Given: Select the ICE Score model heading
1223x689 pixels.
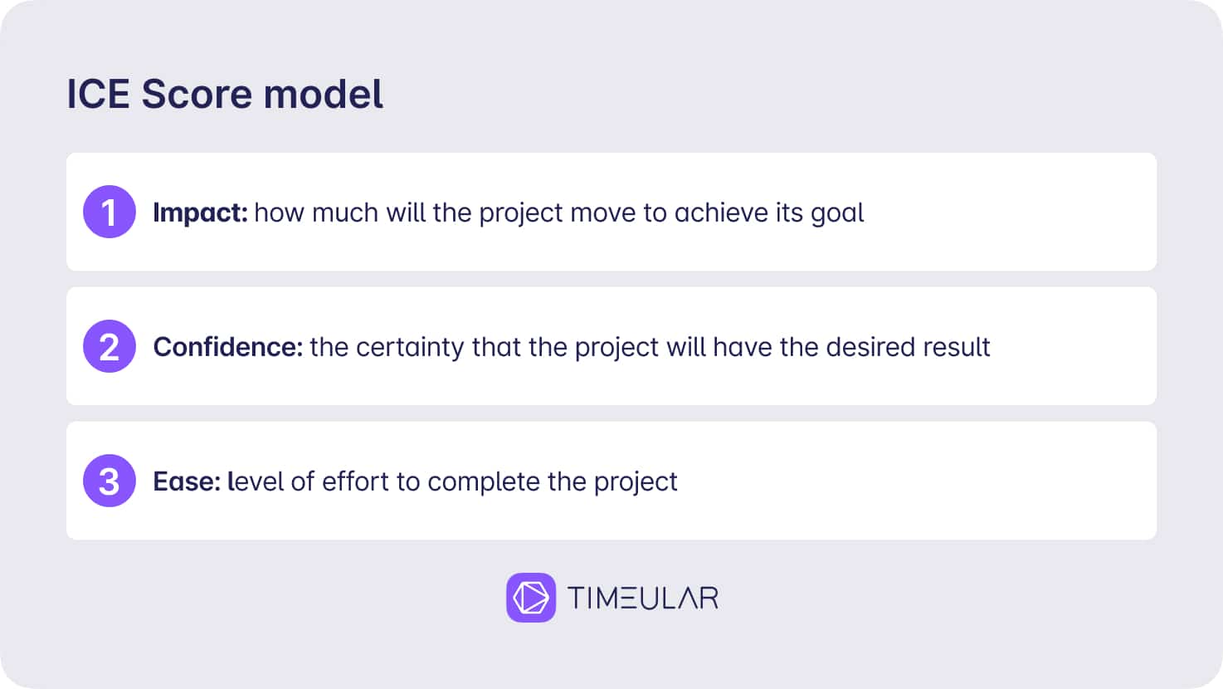Looking at the screenshot, I should tap(225, 94).
